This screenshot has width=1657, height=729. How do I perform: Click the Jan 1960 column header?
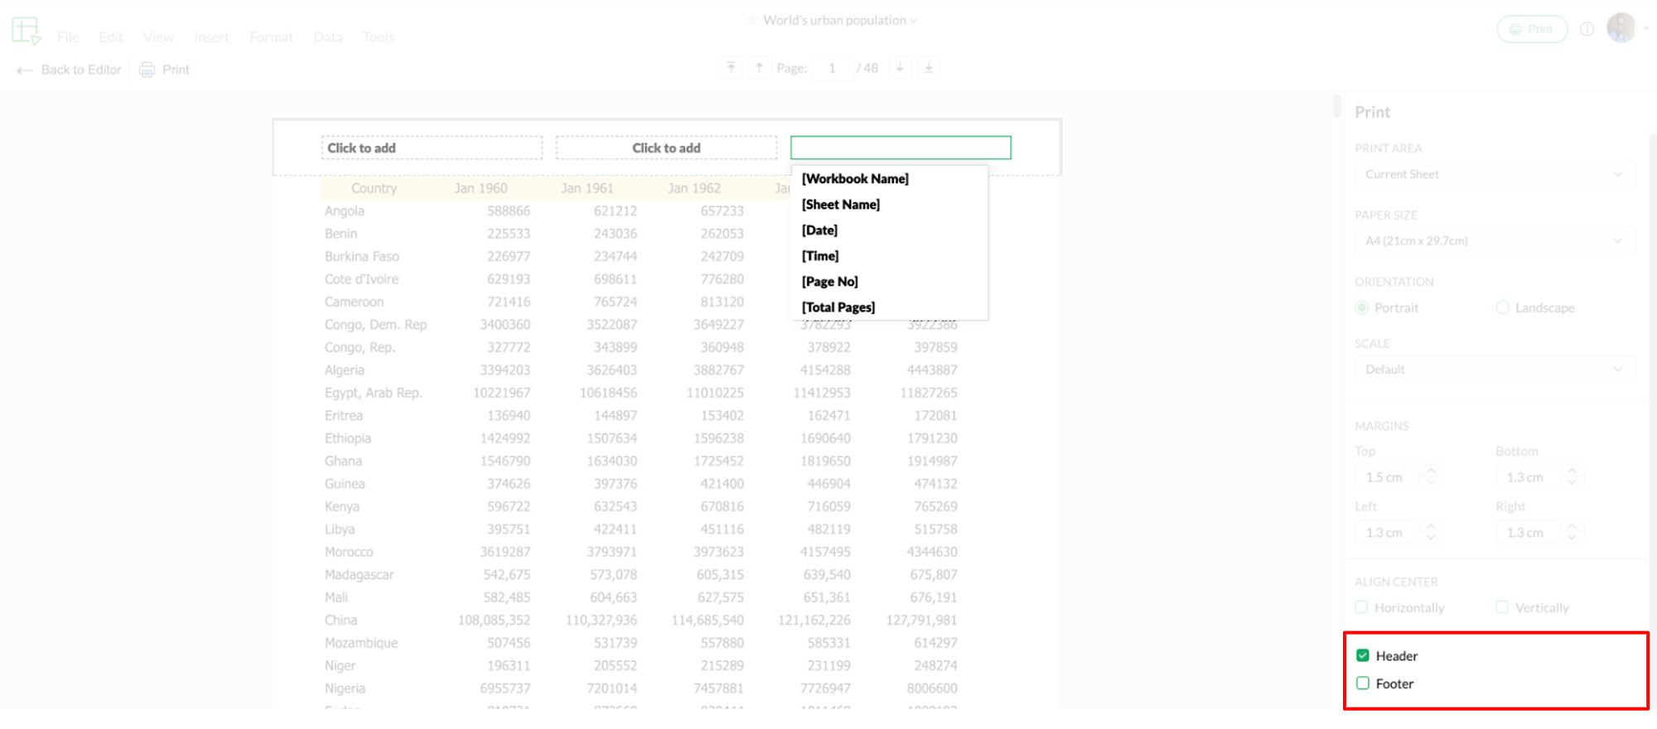coord(481,188)
